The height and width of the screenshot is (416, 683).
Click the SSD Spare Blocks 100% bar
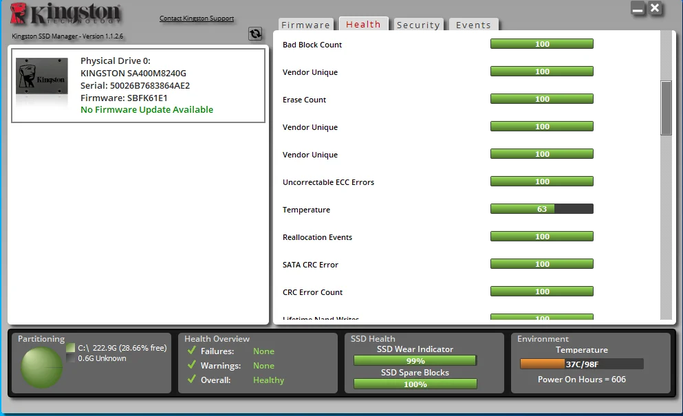(415, 384)
